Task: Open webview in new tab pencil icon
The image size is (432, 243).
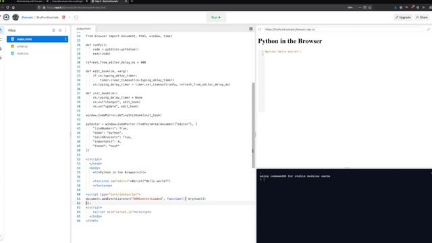Action: [x=428, y=29]
